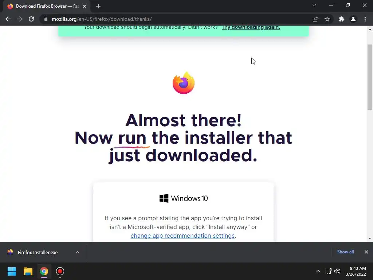
Task: View site security lock information
Action: 46,19
